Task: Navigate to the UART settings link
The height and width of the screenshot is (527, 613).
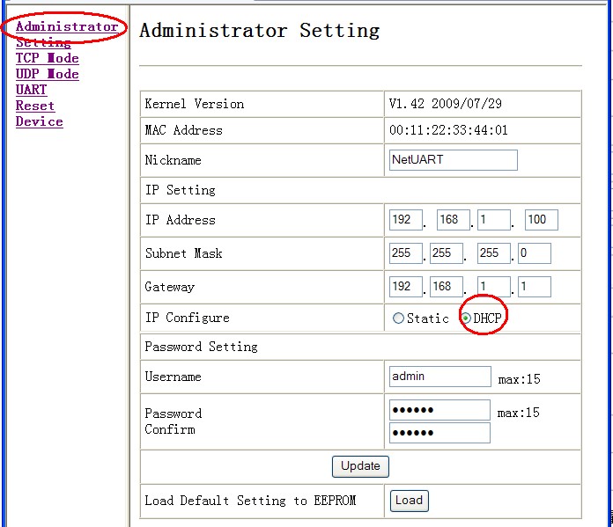Action: tap(31, 90)
